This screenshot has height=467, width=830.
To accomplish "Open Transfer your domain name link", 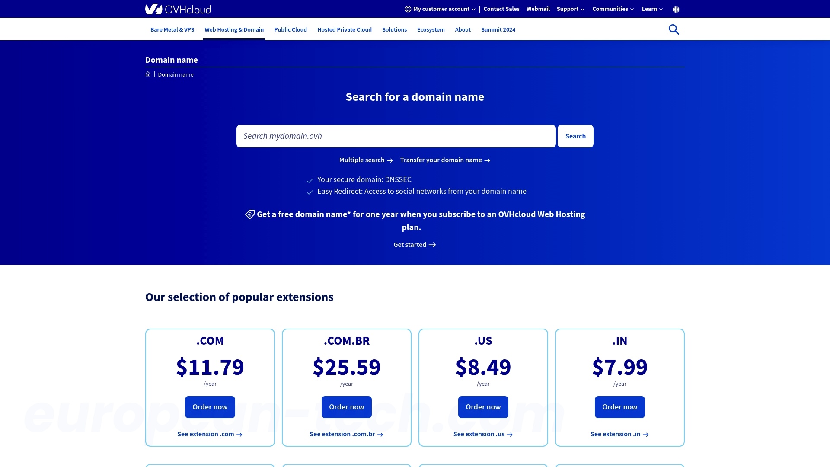I will (x=441, y=160).
